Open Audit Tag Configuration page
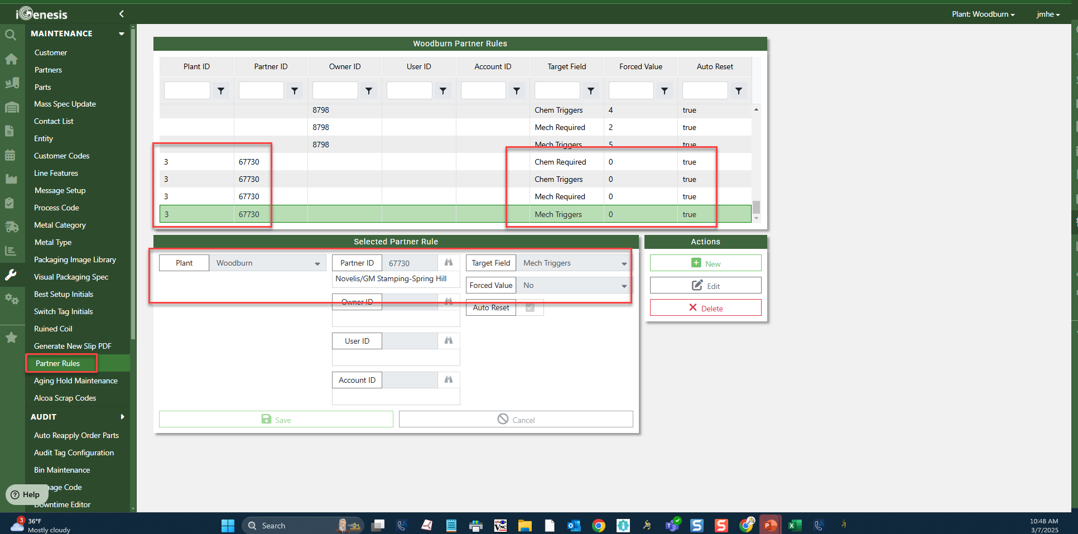 click(74, 453)
